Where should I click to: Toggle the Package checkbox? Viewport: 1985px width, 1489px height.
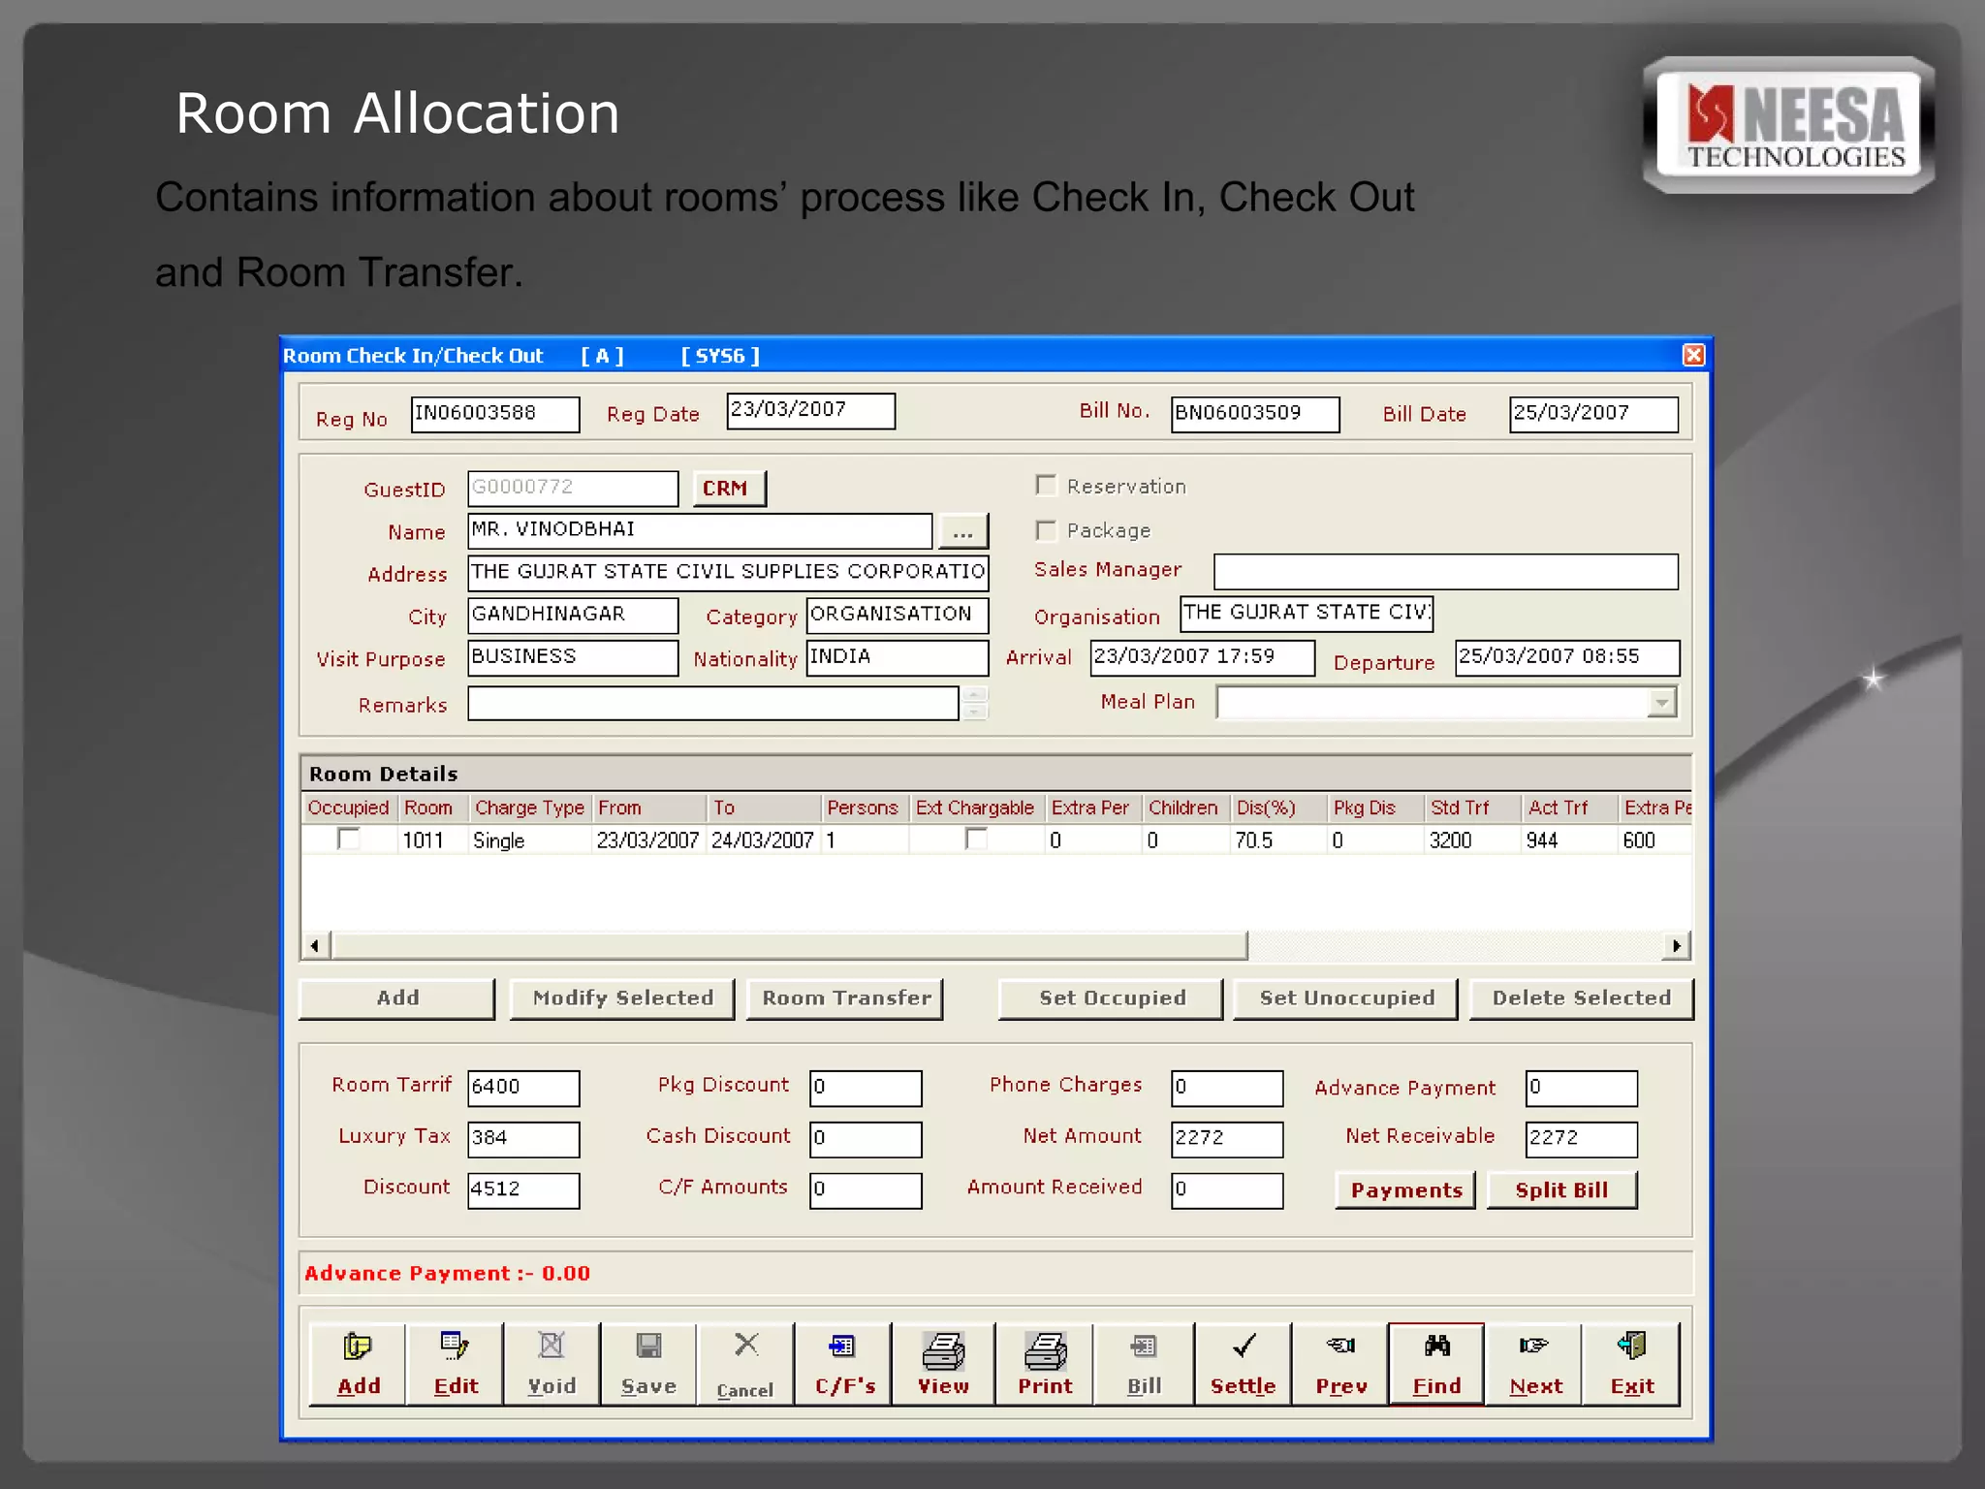(1046, 529)
